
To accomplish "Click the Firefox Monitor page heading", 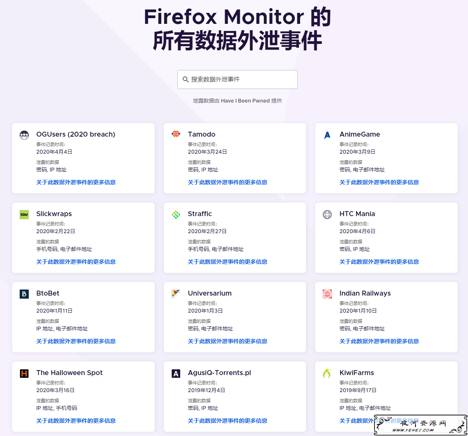I will pos(238,29).
